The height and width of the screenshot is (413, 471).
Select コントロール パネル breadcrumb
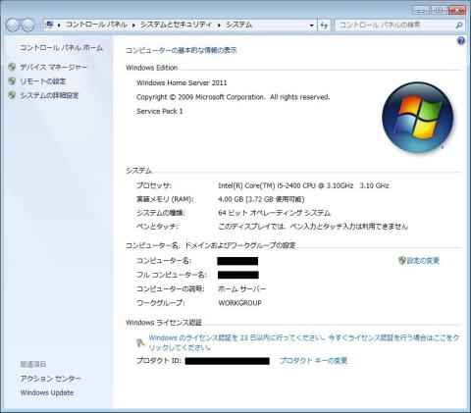tap(96, 25)
